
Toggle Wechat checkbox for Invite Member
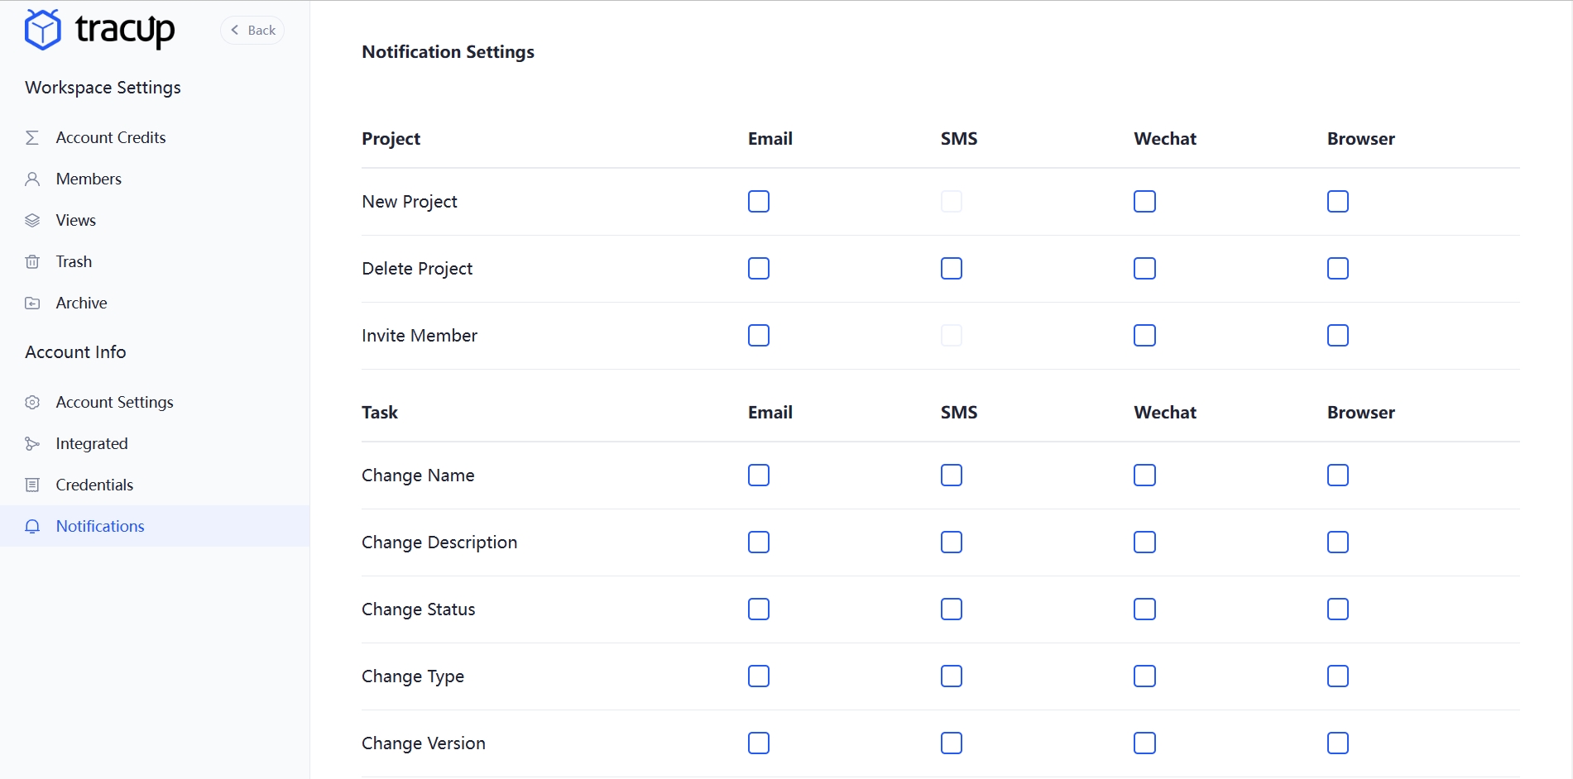click(1144, 336)
